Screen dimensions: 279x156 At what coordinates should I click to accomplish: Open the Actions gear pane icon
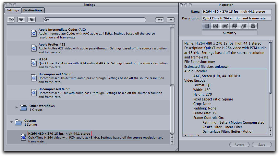click(253, 26)
